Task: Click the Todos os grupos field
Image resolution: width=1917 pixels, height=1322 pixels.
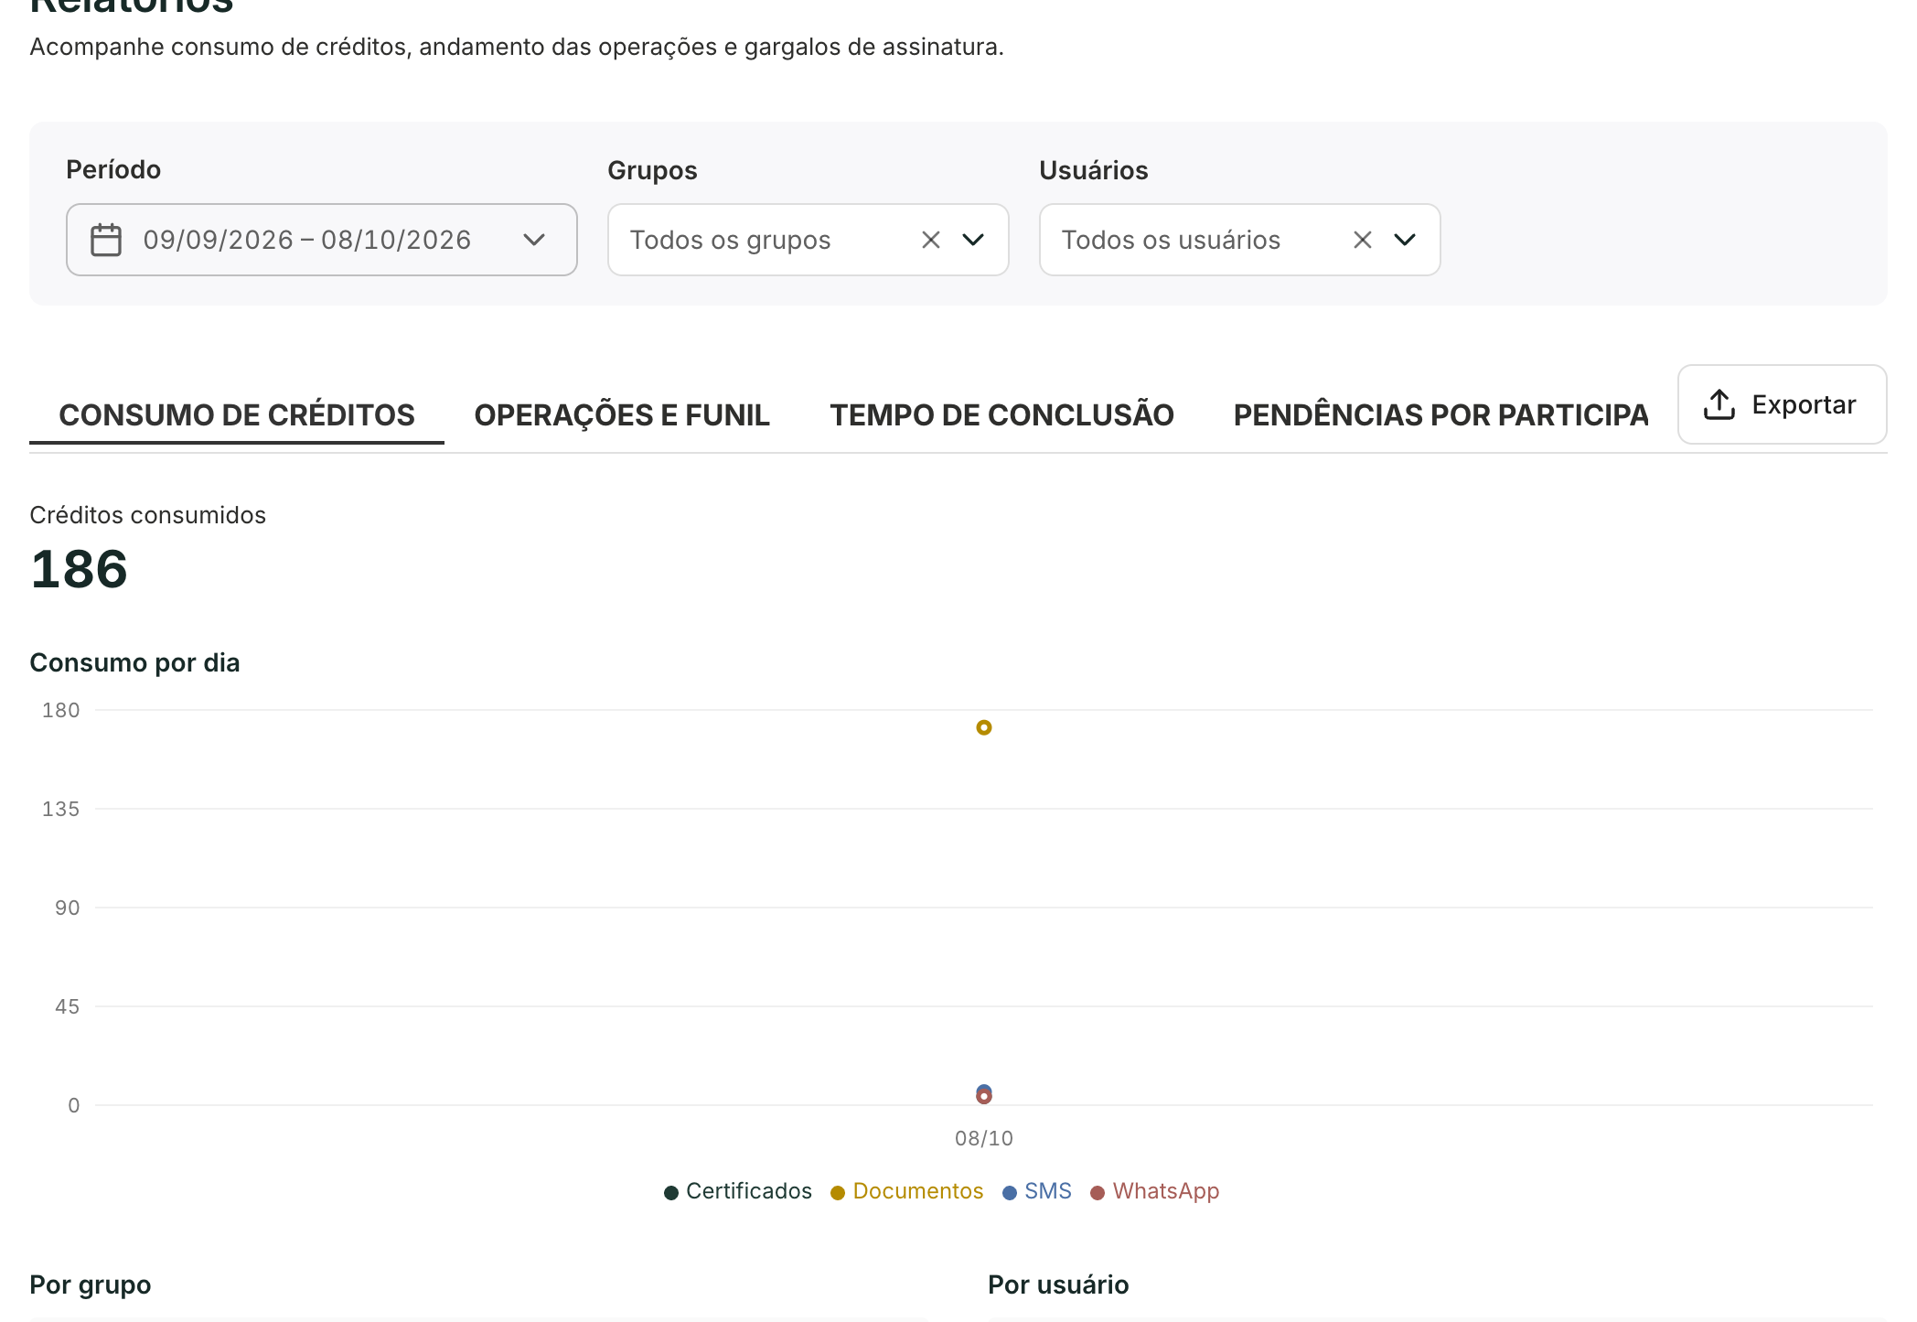Action: 809,240
